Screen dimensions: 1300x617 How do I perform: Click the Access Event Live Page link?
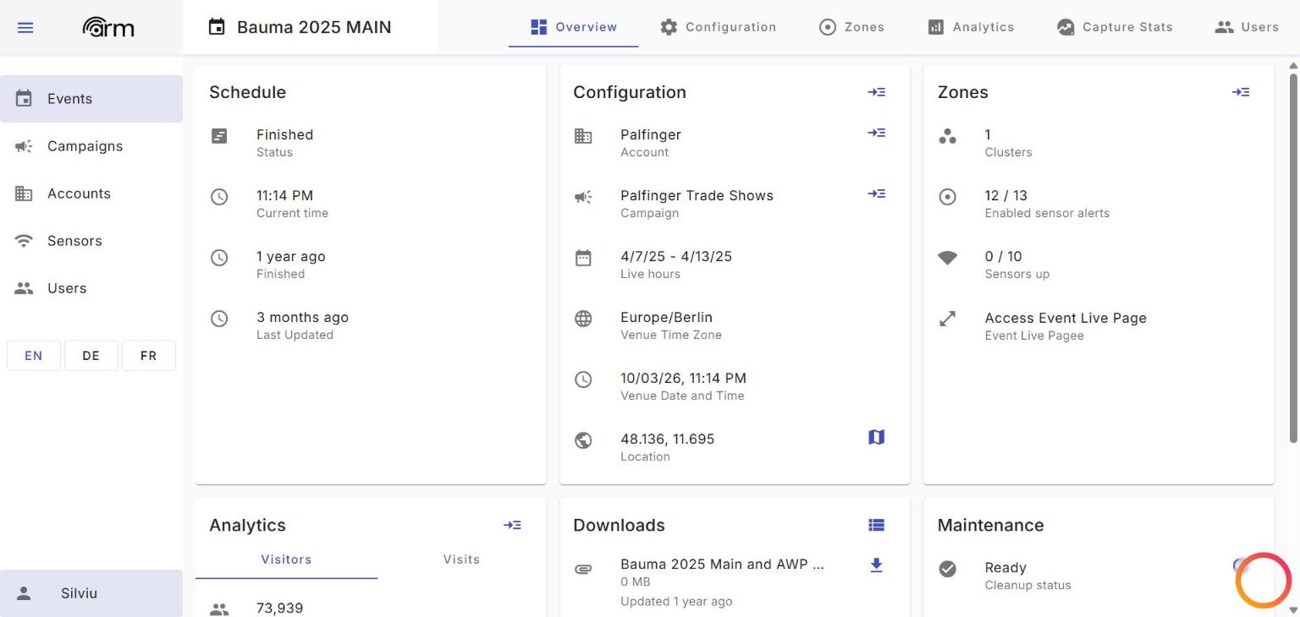[x=1066, y=318]
